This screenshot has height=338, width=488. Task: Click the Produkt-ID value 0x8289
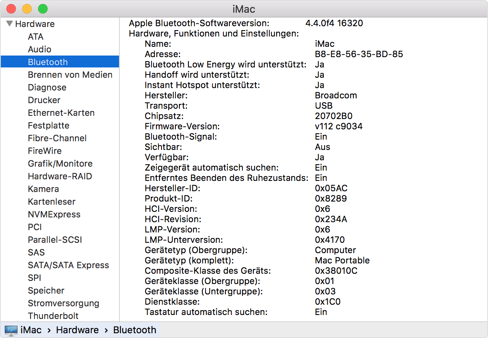pos(331,198)
